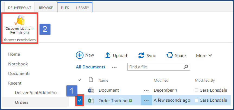Screen dimensions: 234x110
Task: Click the Word icon beside Document
Action: pos(91,90)
